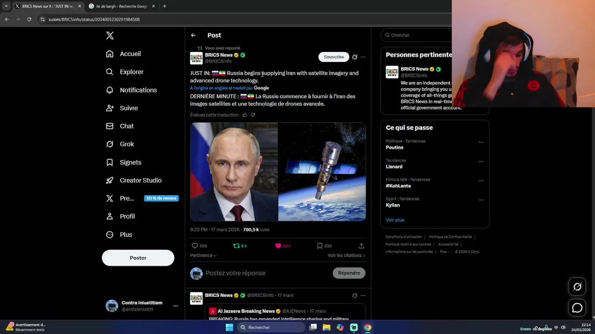Open options for the Poutine trend
595x334 pixels.
[481, 142]
